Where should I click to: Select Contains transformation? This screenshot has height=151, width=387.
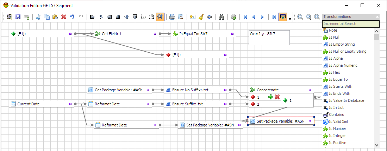(336, 114)
